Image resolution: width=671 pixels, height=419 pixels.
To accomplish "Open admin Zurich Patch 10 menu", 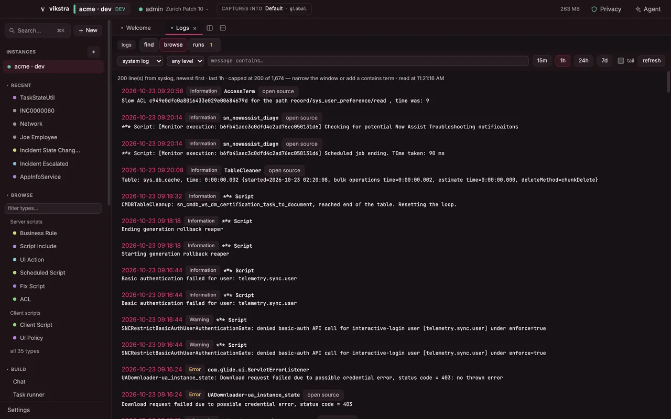I will point(173,9).
